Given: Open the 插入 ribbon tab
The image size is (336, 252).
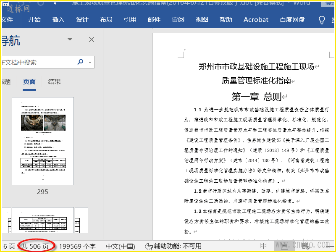Looking at the screenshot, I should [58, 20].
